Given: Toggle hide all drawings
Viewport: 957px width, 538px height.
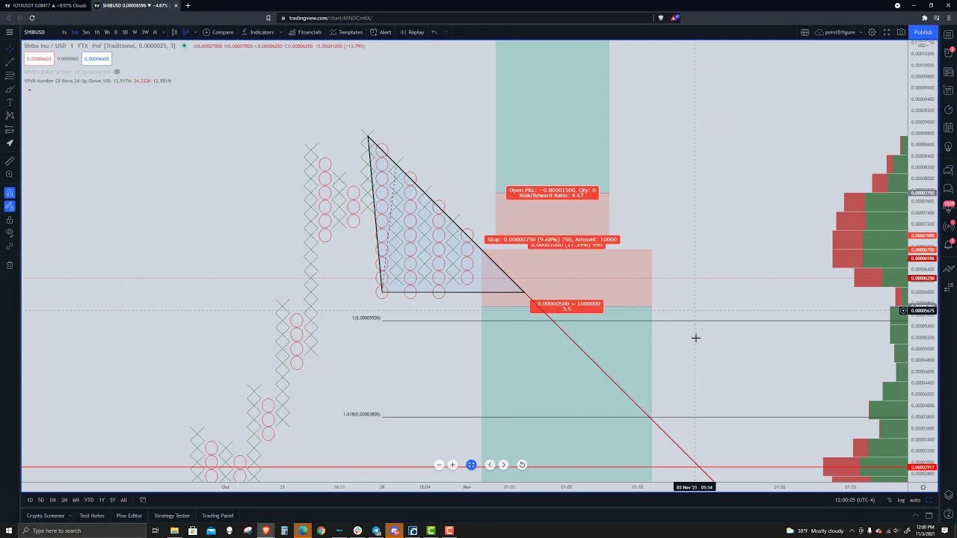Looking at the screenshot, I should click(x=10, y=233).
